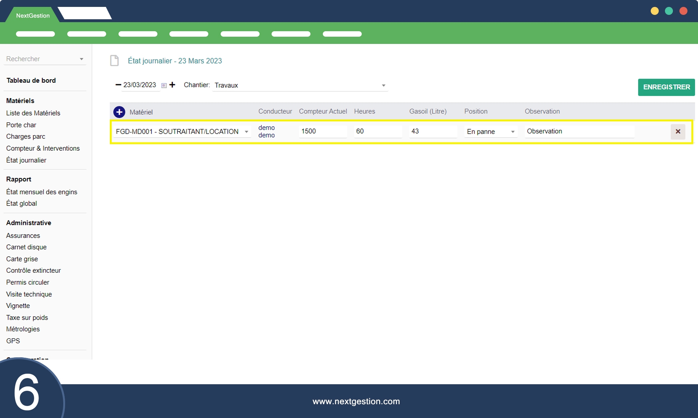Click the Compteur Actuel field showing 1500
This screenshot has width=698, height=418.
322,131
